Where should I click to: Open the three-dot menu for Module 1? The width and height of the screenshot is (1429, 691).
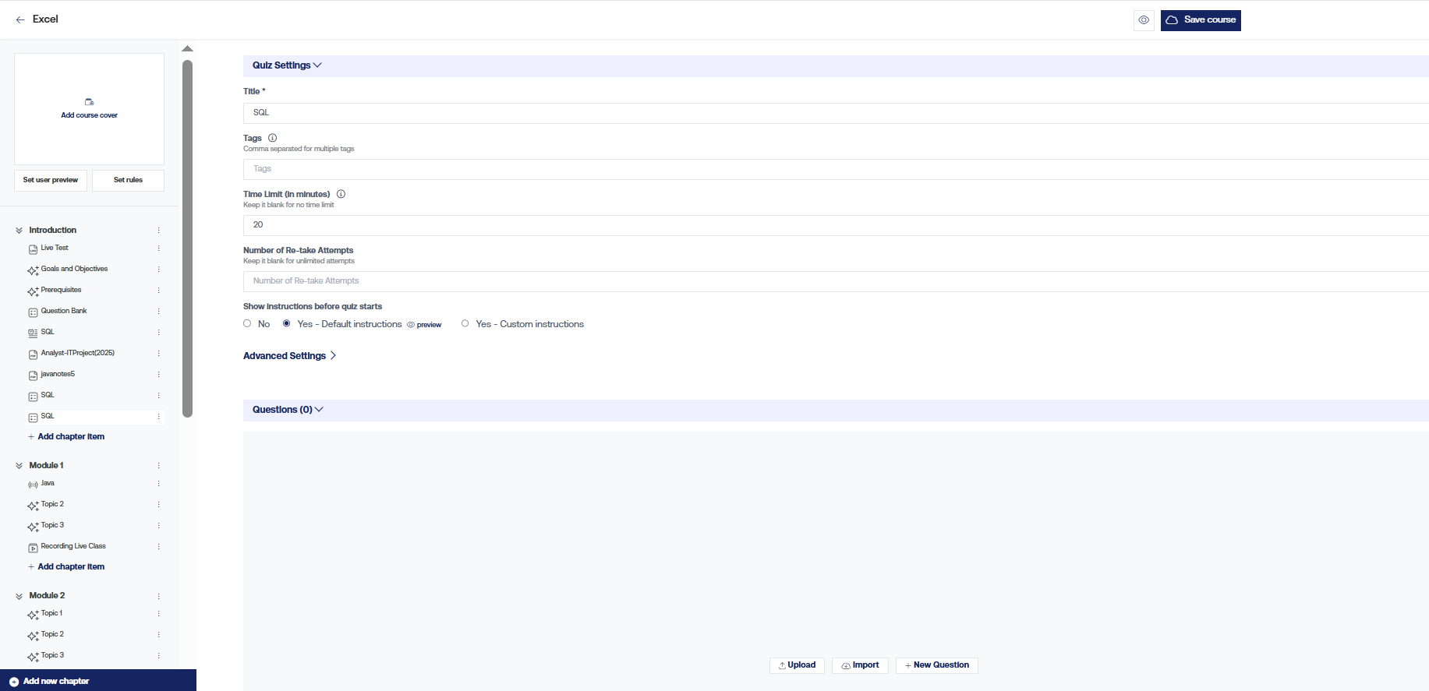pos(158,466)
